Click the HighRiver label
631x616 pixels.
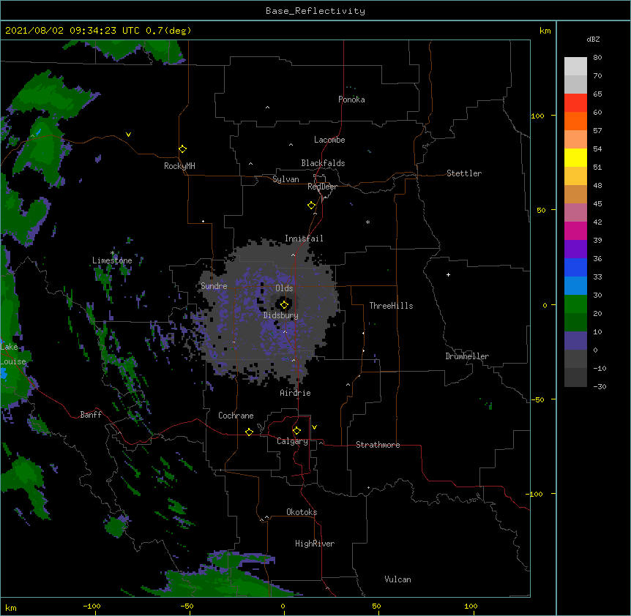point(315,544)
